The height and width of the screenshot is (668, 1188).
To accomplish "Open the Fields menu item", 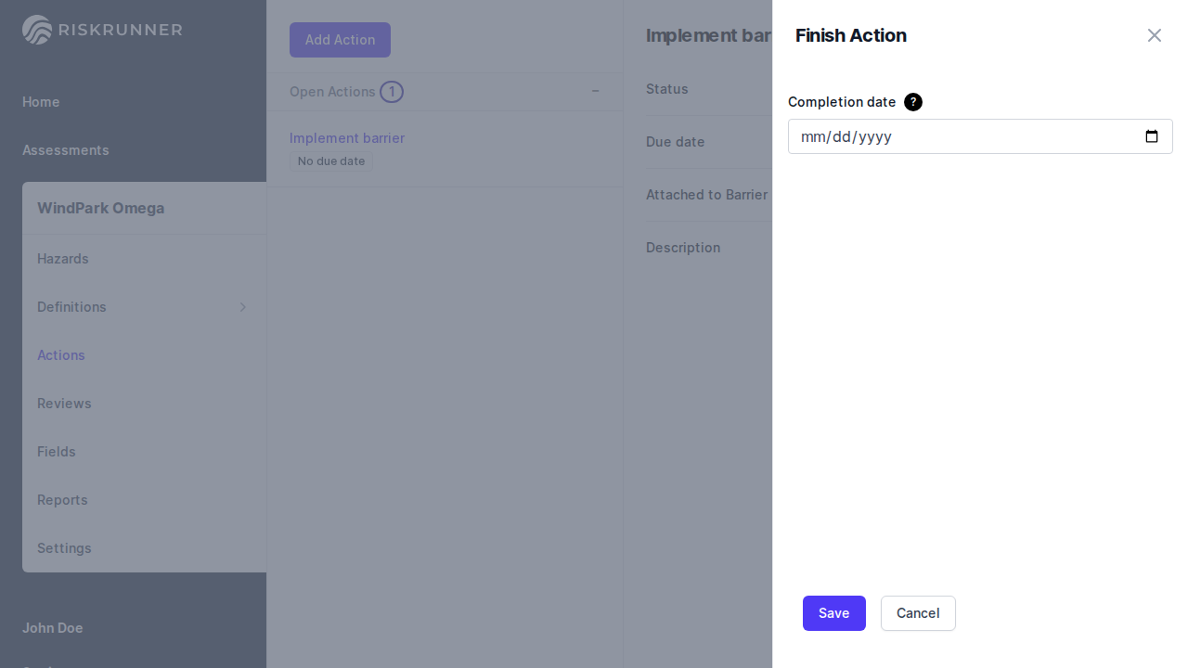I will click(57, 452).
